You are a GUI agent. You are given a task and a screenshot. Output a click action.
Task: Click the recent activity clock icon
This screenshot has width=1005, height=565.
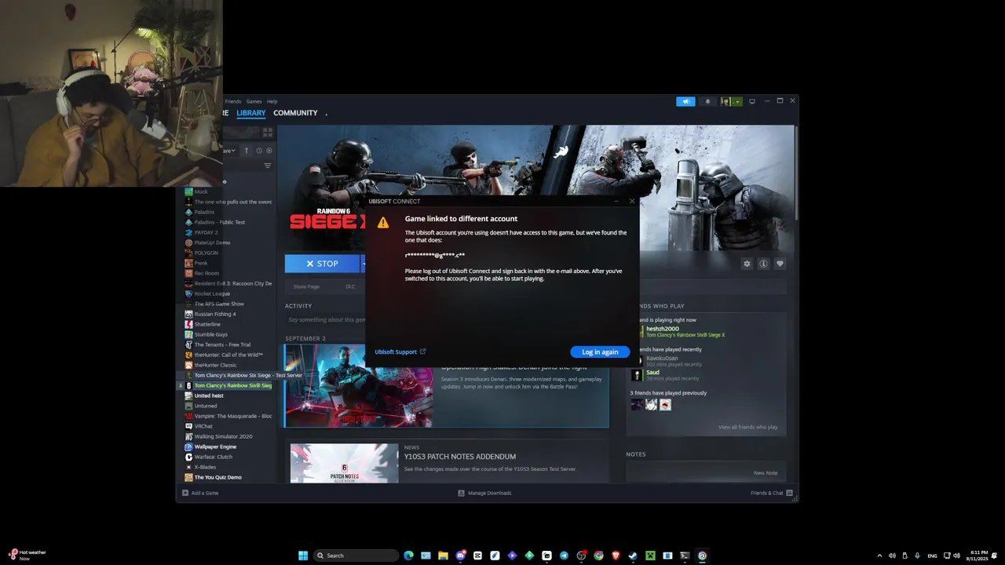(x=259, y=150)
